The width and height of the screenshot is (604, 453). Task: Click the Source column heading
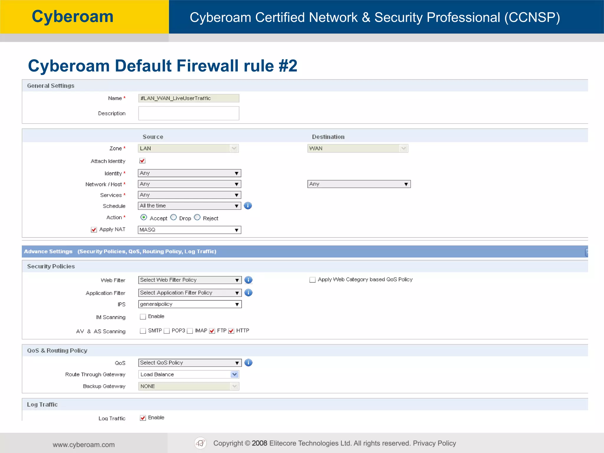153,137
